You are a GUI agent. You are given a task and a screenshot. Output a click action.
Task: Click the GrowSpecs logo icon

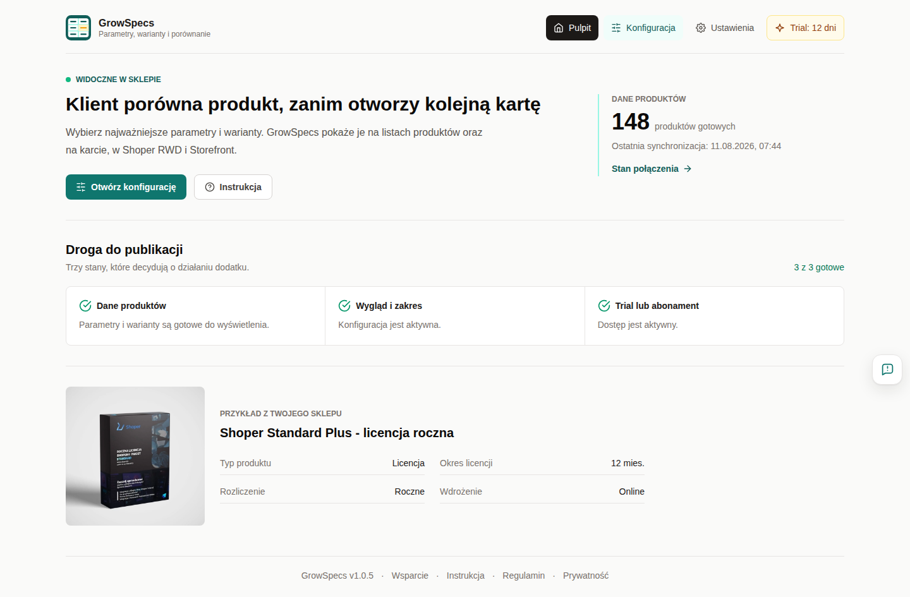click(78, 28)
